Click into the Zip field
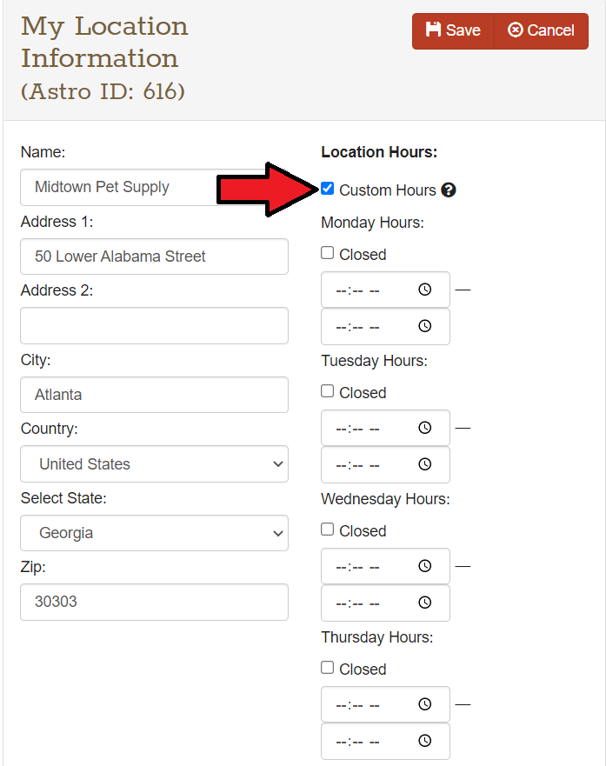606x766 pixels. (x=154, y=602)
